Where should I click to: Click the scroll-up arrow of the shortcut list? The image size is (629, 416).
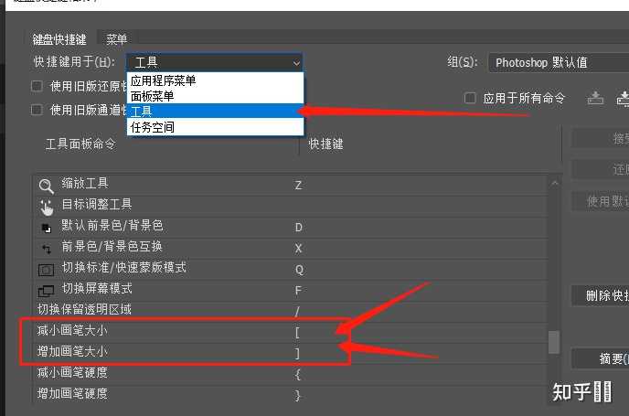point(554,184)
